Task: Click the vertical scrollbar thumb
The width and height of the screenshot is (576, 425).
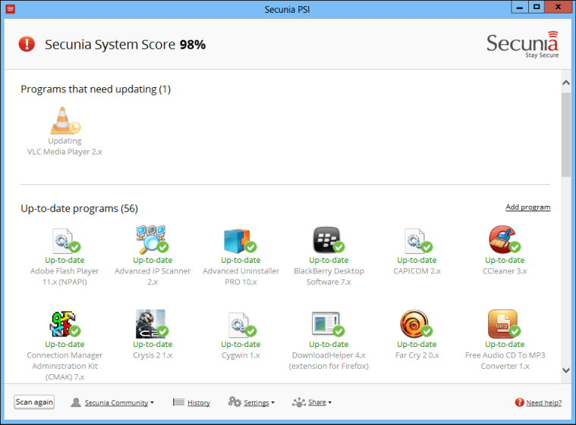Action: (x=566, y=135)
